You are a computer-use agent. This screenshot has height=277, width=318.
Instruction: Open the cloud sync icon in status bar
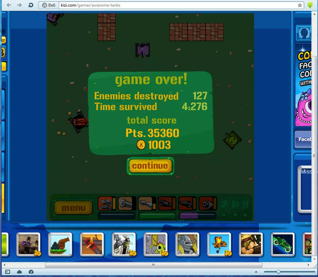(19, 272)
